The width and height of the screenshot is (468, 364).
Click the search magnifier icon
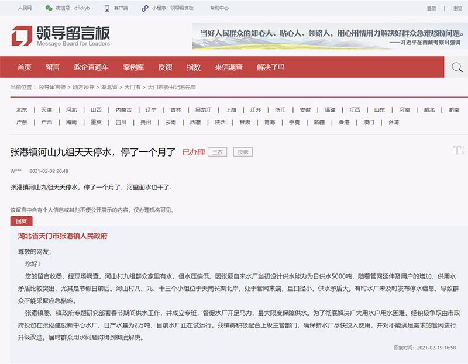[x=456, y=68]
